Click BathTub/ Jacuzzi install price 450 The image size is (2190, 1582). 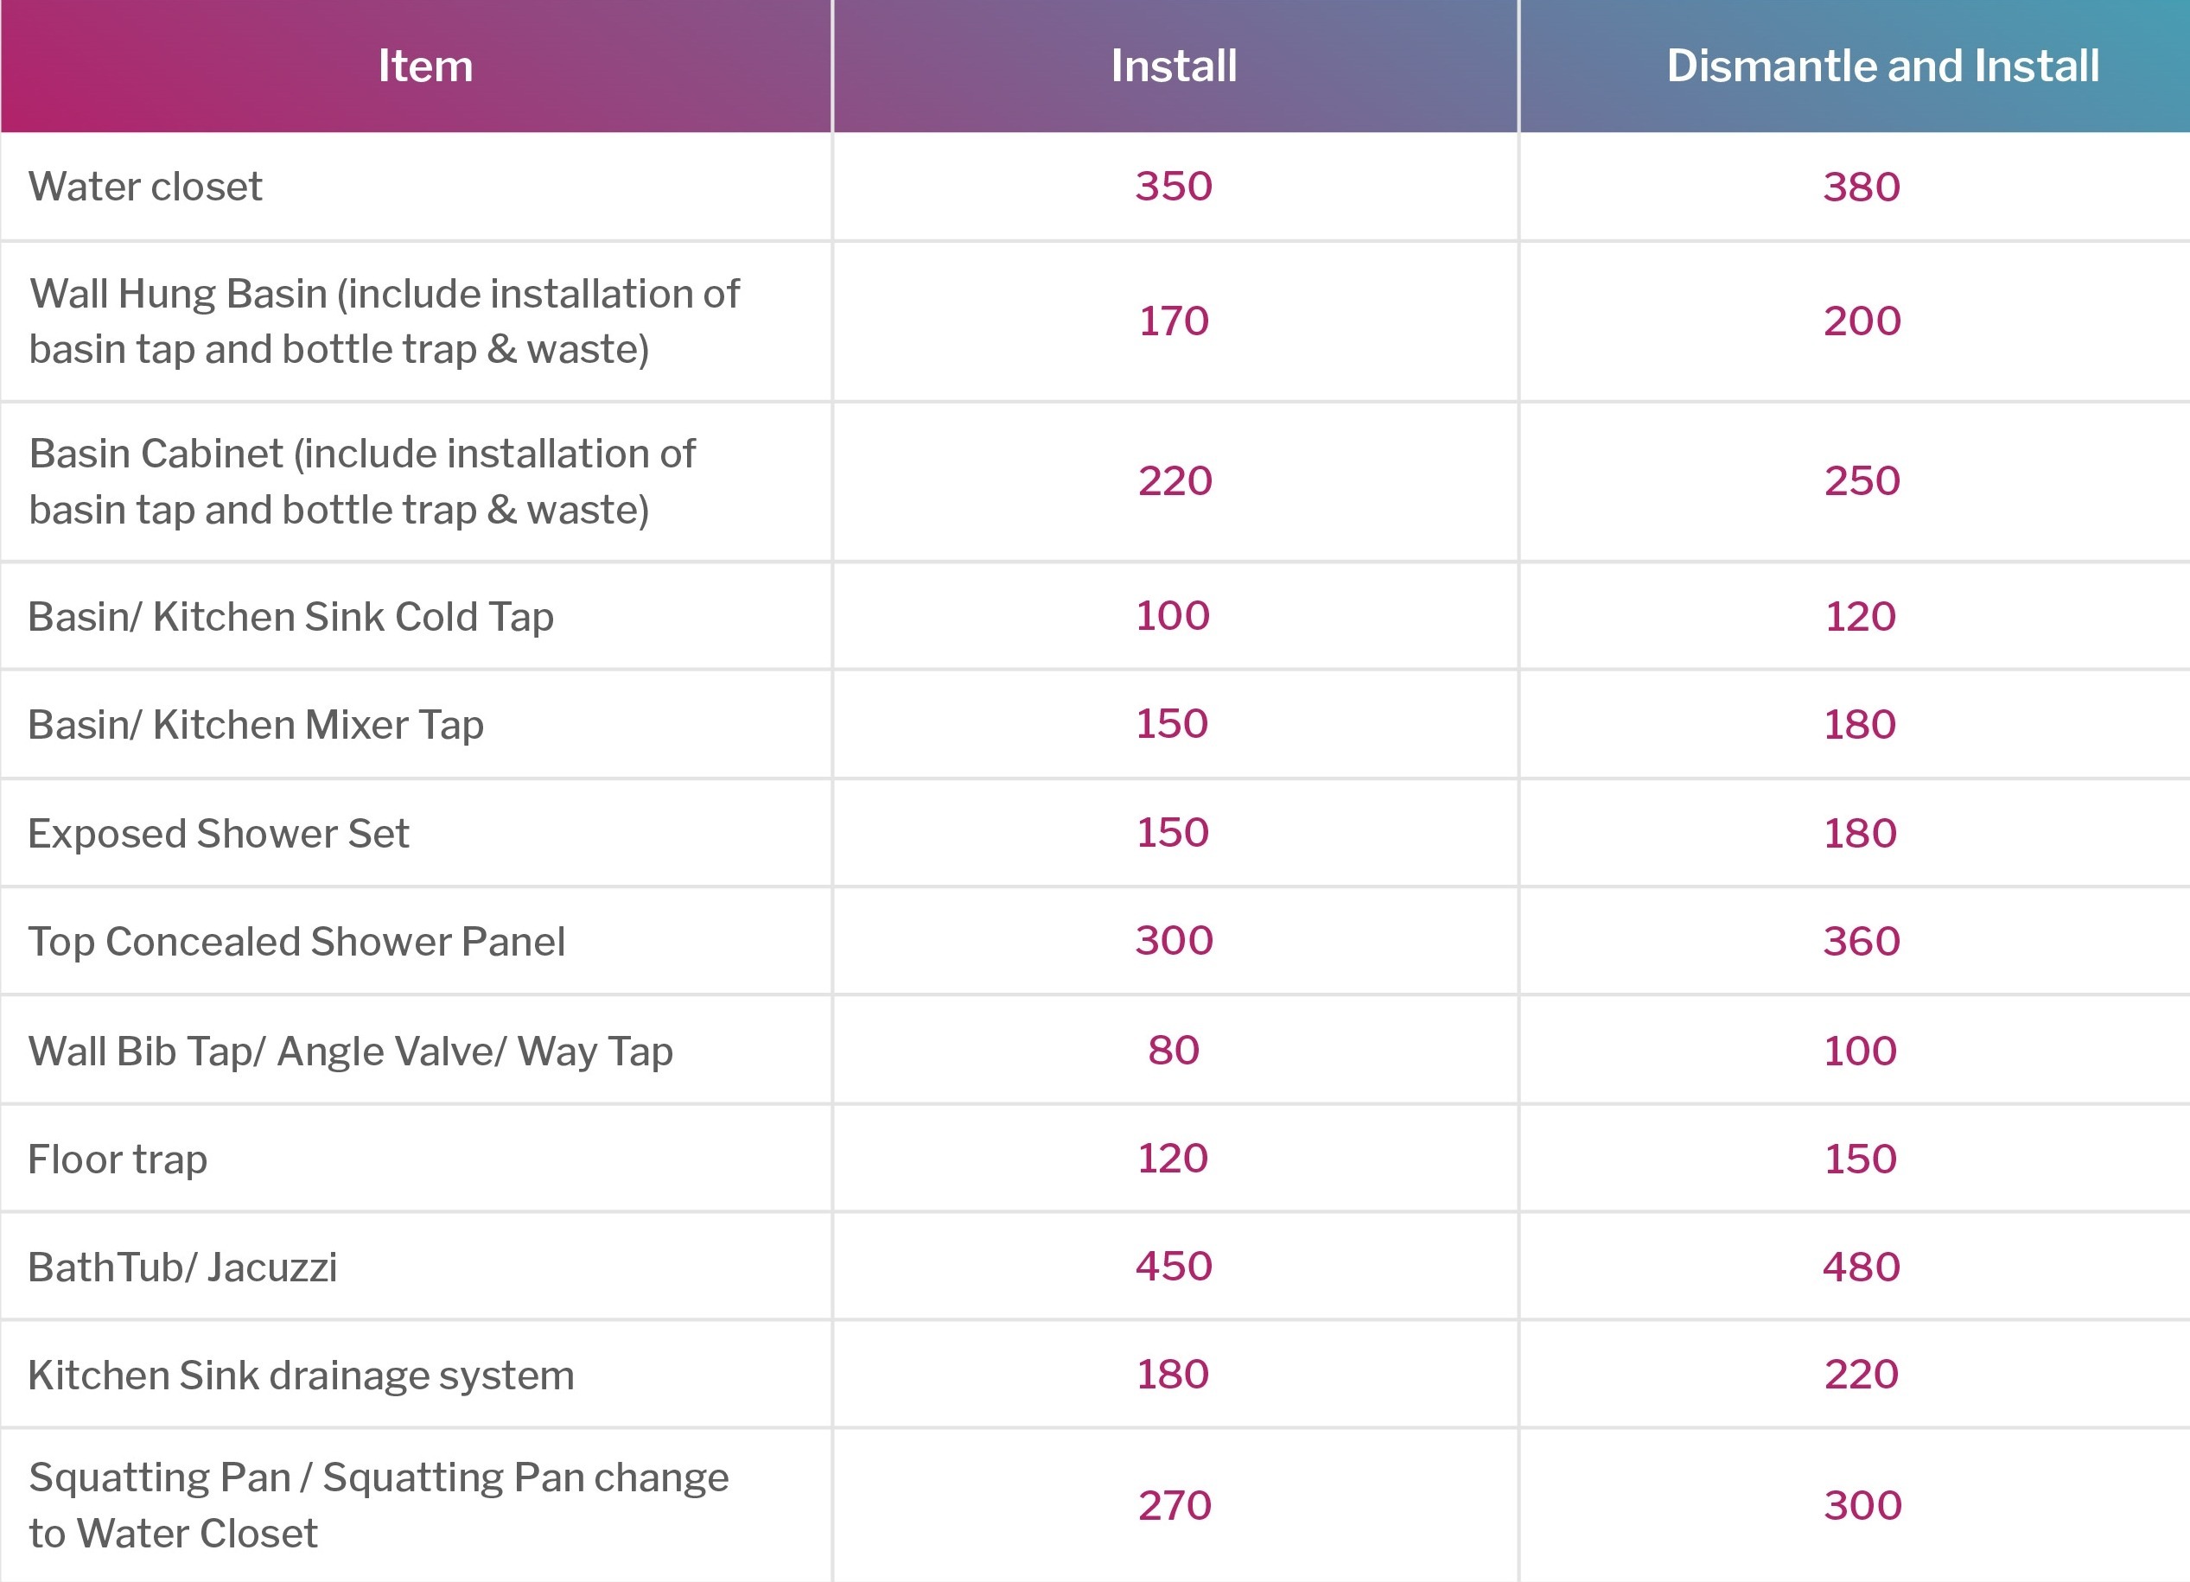(x=1174, y=1267)
